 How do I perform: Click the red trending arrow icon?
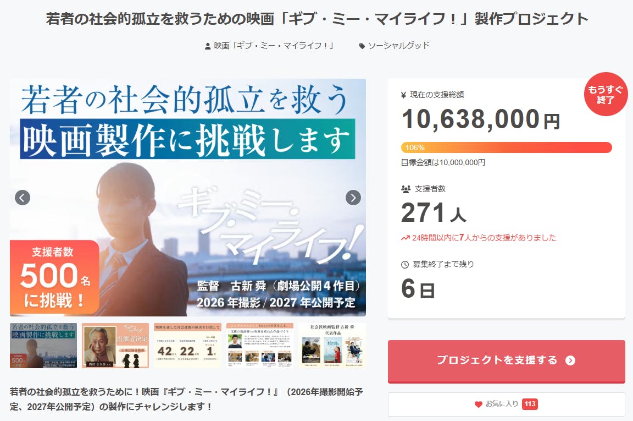406,238
